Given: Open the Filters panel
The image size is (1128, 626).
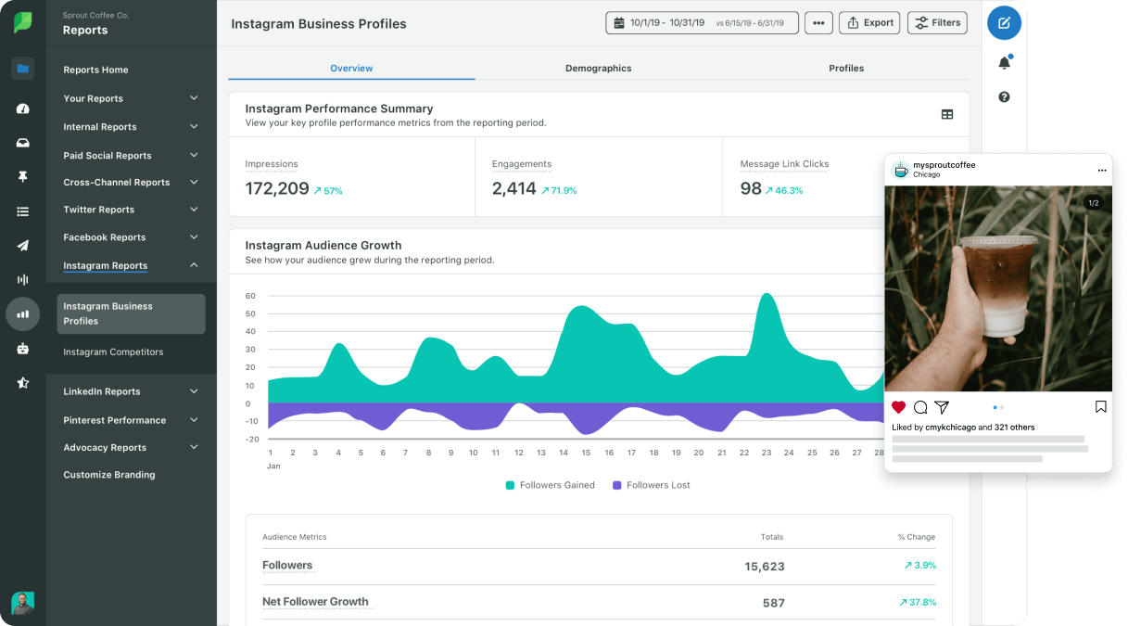Looking at the screenshot, I should pos(936,22).
